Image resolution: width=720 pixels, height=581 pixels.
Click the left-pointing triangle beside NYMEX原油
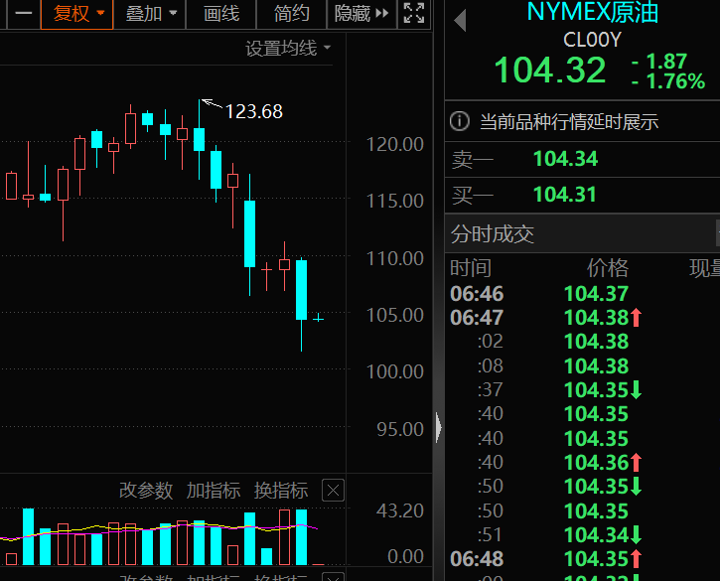click(459, 21)
